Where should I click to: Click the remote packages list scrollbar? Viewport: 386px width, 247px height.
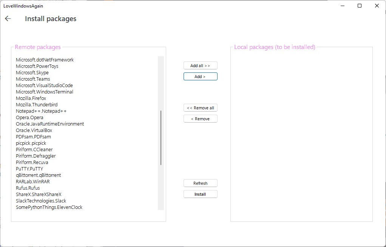coord(161,136)
